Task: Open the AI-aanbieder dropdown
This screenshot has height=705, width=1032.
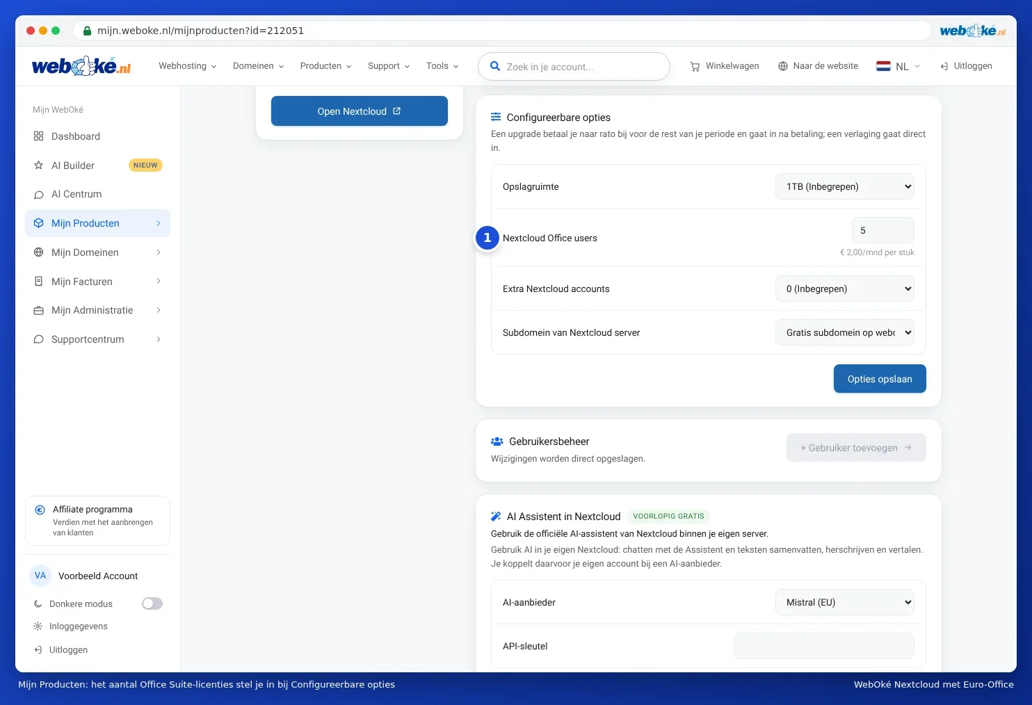Action: click(x=845, y=602)
